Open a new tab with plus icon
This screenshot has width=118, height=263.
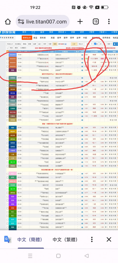tap(80, 22)
